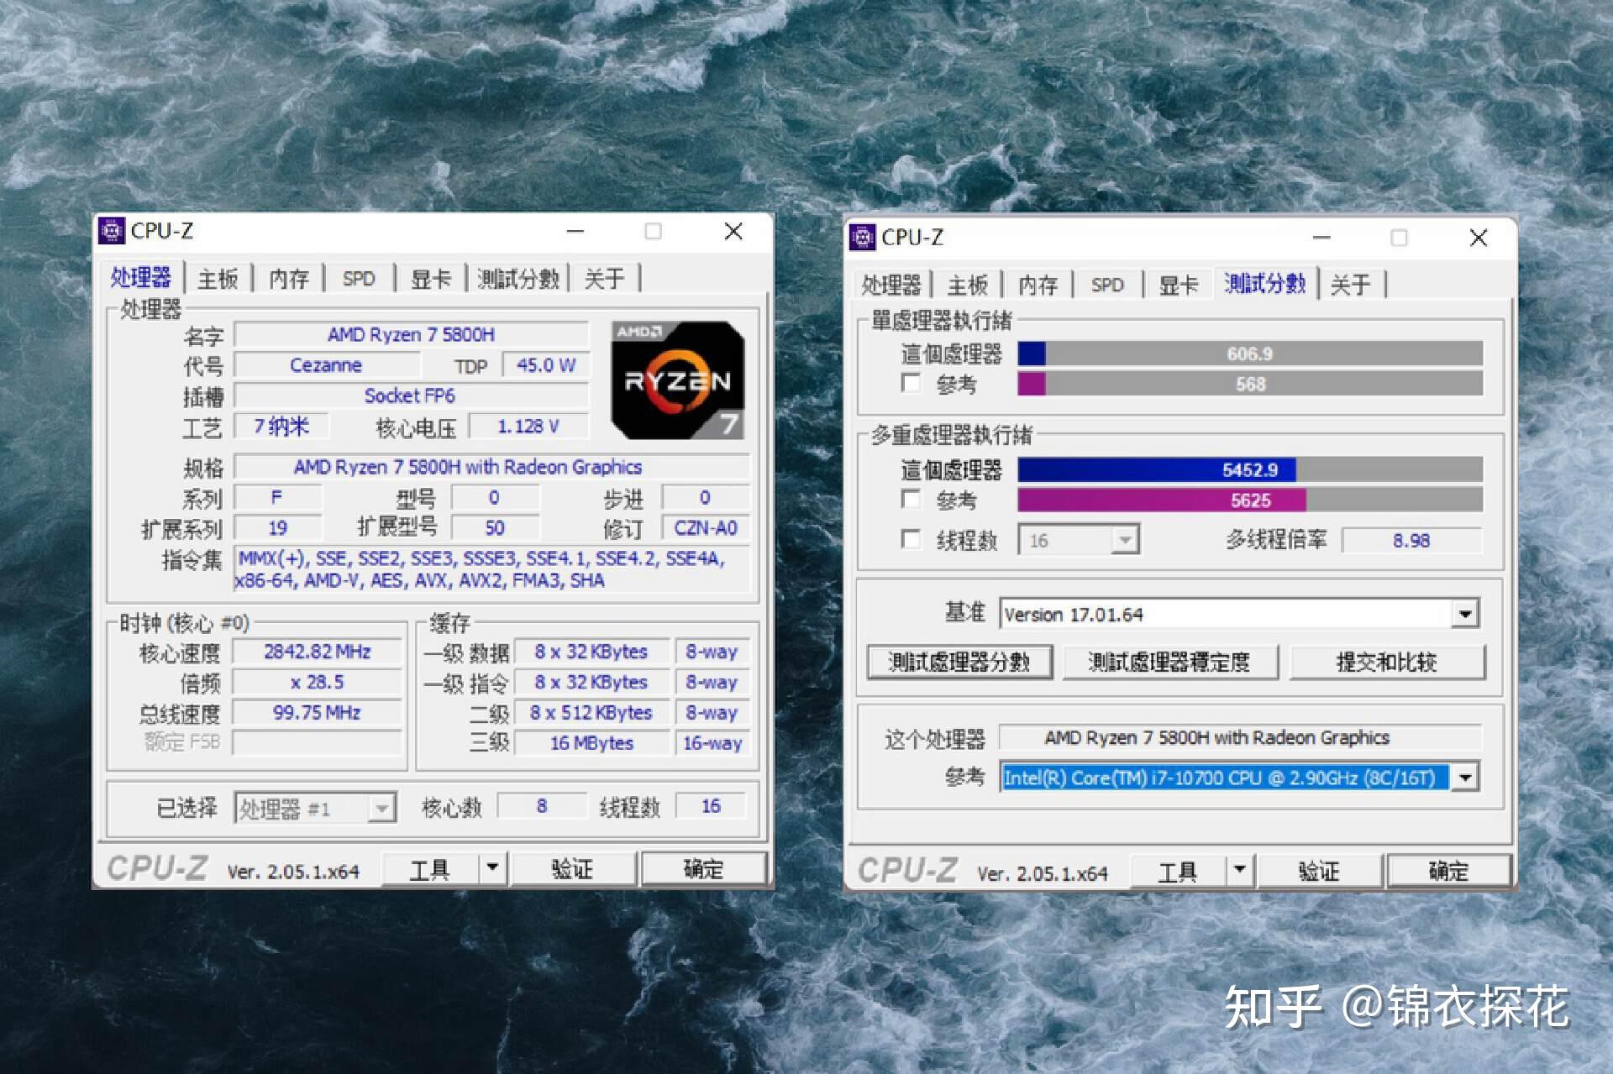This screenshot has height=1074, width=1613.
Task: Open 显卡 tab in right window
Action: [x=1179, y=286]
